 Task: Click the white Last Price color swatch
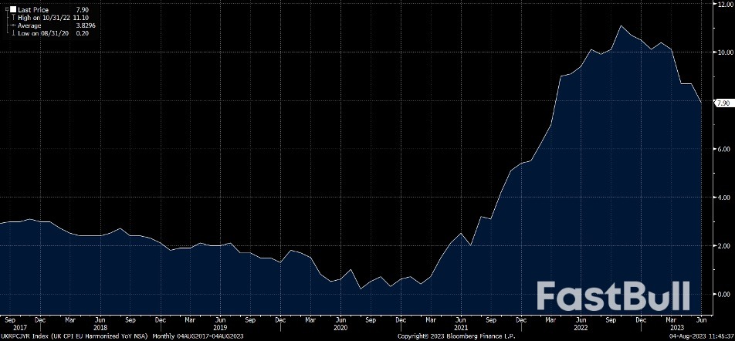[12, 8]
